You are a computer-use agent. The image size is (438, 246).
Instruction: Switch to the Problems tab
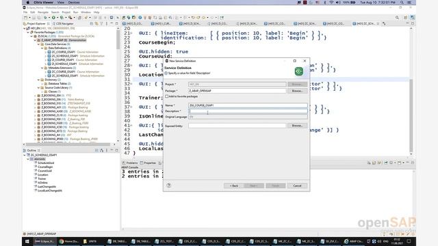tap(130, 163)
